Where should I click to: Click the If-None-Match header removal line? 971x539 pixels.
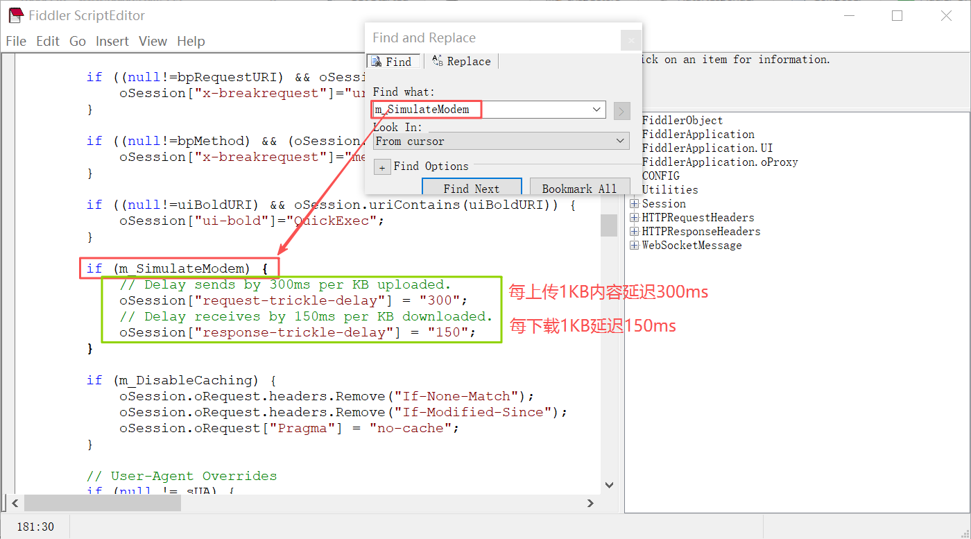[327, 396]
